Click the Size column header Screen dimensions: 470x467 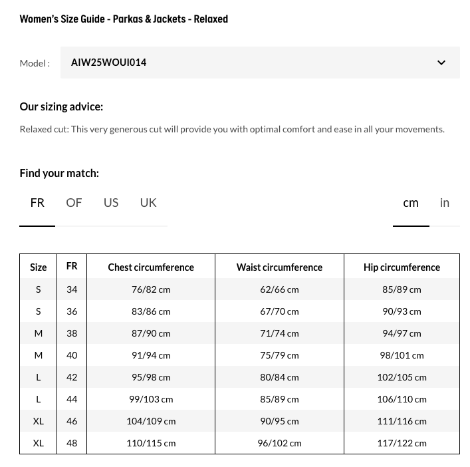[39, 267]
